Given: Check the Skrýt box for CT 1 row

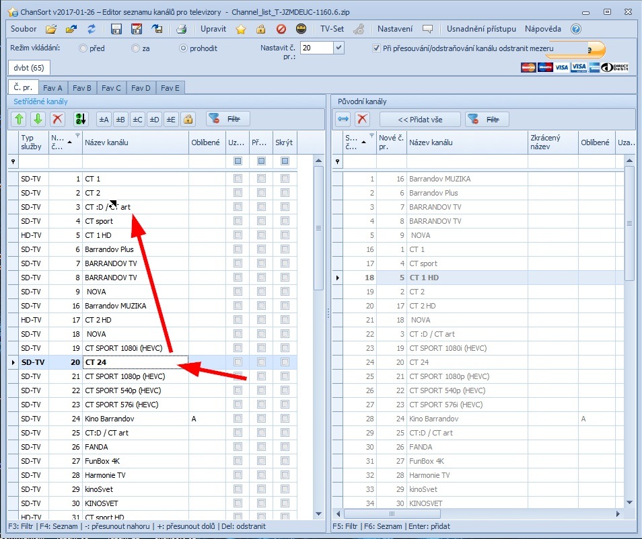Looking at the screenshot, I should [x=285, y=179].
